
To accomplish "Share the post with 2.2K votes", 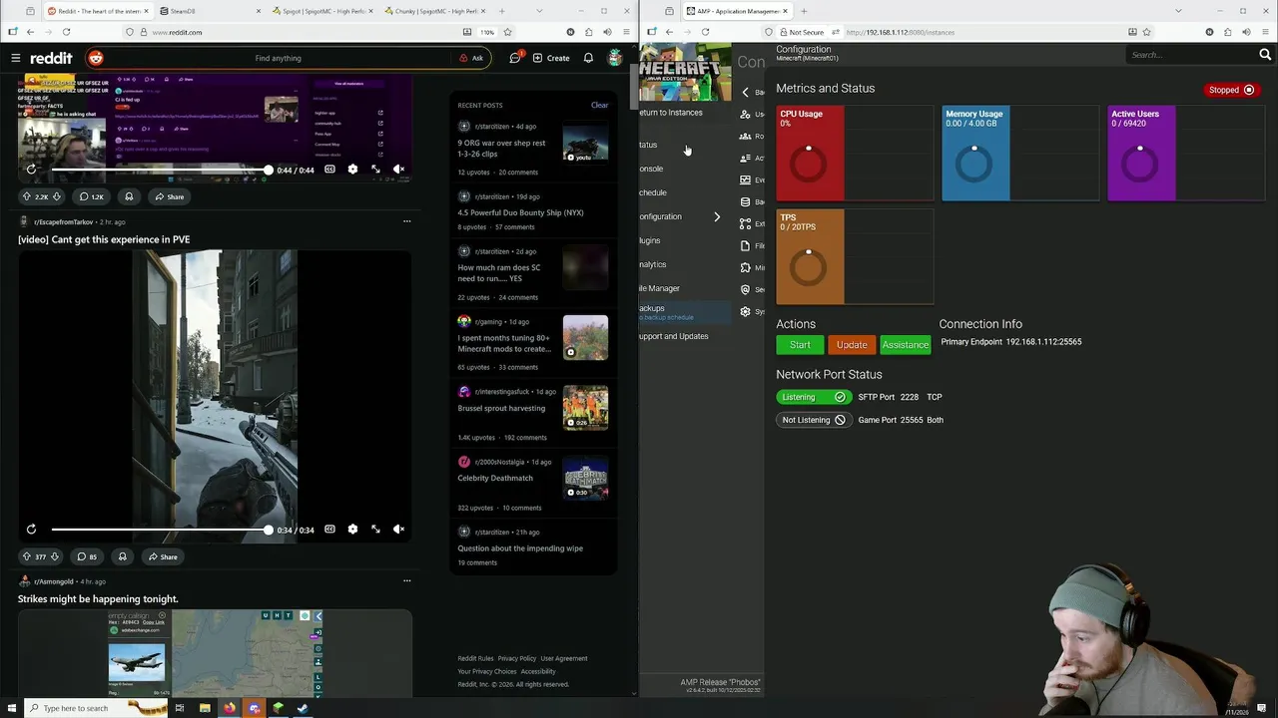I will 169,196.
